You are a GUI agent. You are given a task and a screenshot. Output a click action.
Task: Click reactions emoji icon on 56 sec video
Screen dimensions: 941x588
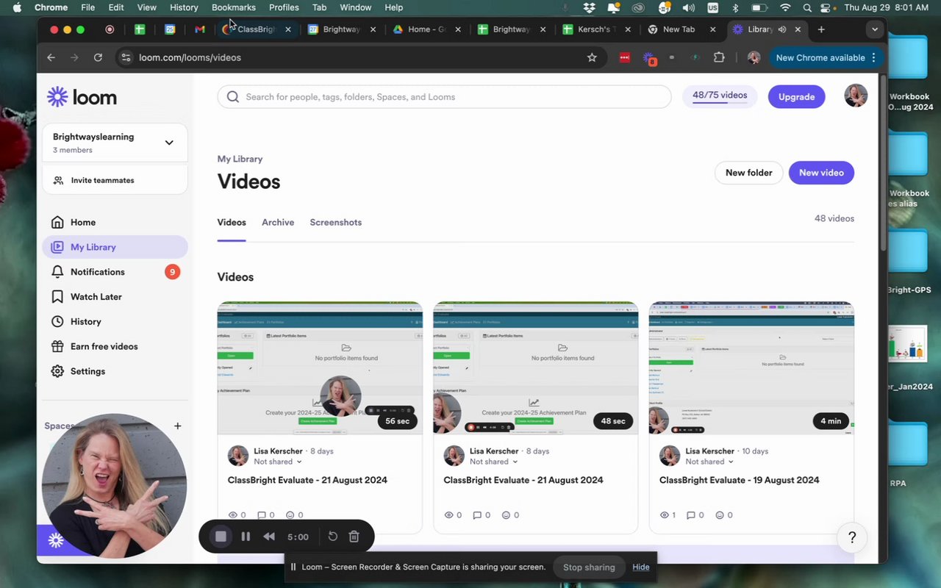(290, 515)
